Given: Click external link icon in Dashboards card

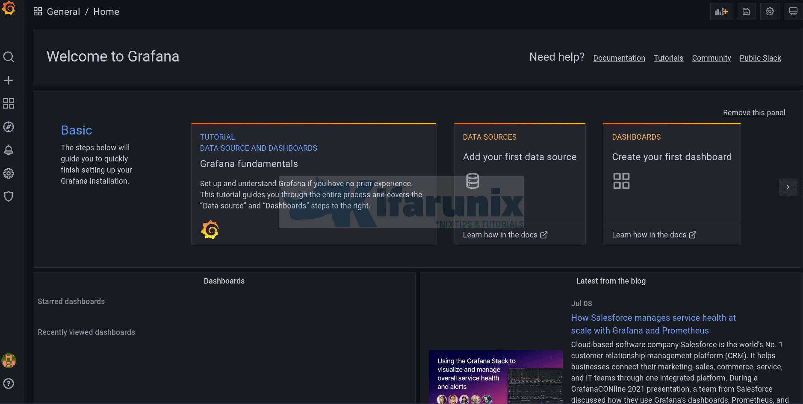Looking at the screenshot, I should [693, 235].
